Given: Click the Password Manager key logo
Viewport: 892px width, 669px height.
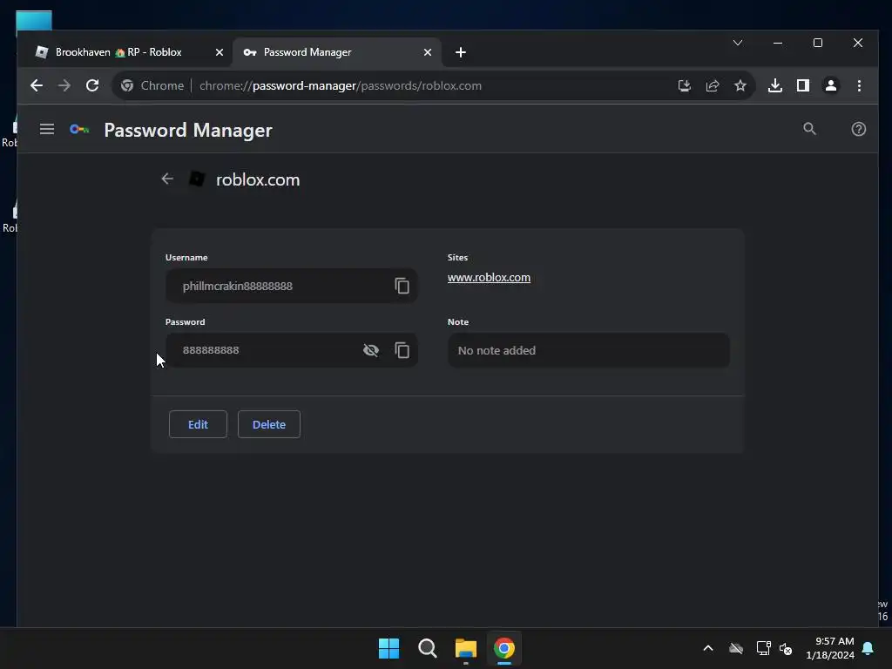Looking at the screenshot, I should [x=79, y=130].
